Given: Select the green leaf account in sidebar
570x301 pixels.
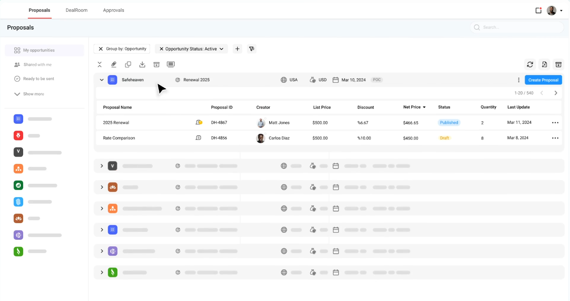Looking at the screenshot, I should [18, 251].
